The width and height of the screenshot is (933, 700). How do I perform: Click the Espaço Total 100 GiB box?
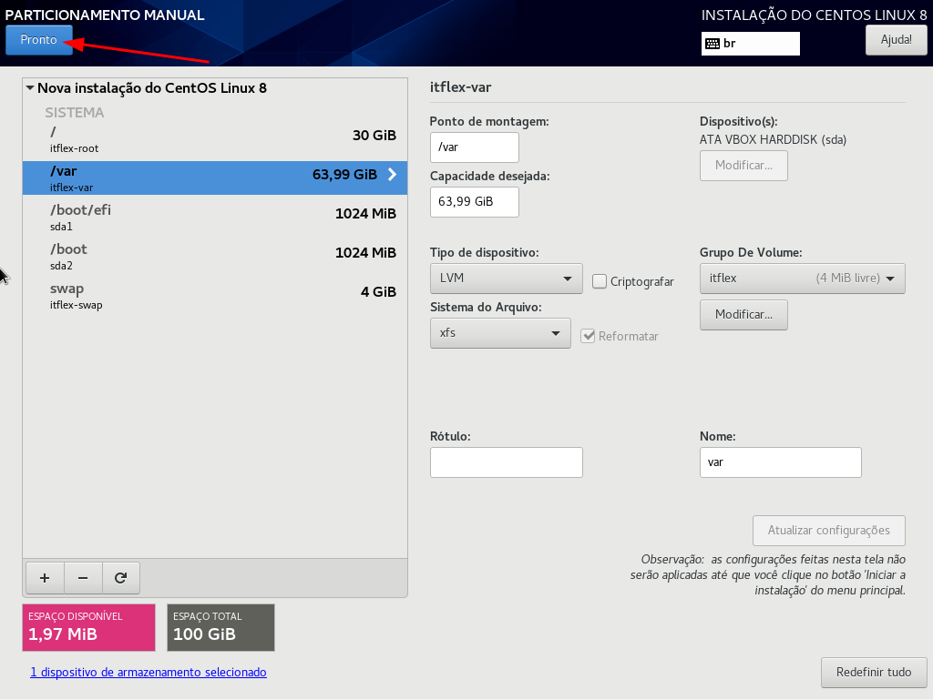pyautogui.click(x=220, y=627)
